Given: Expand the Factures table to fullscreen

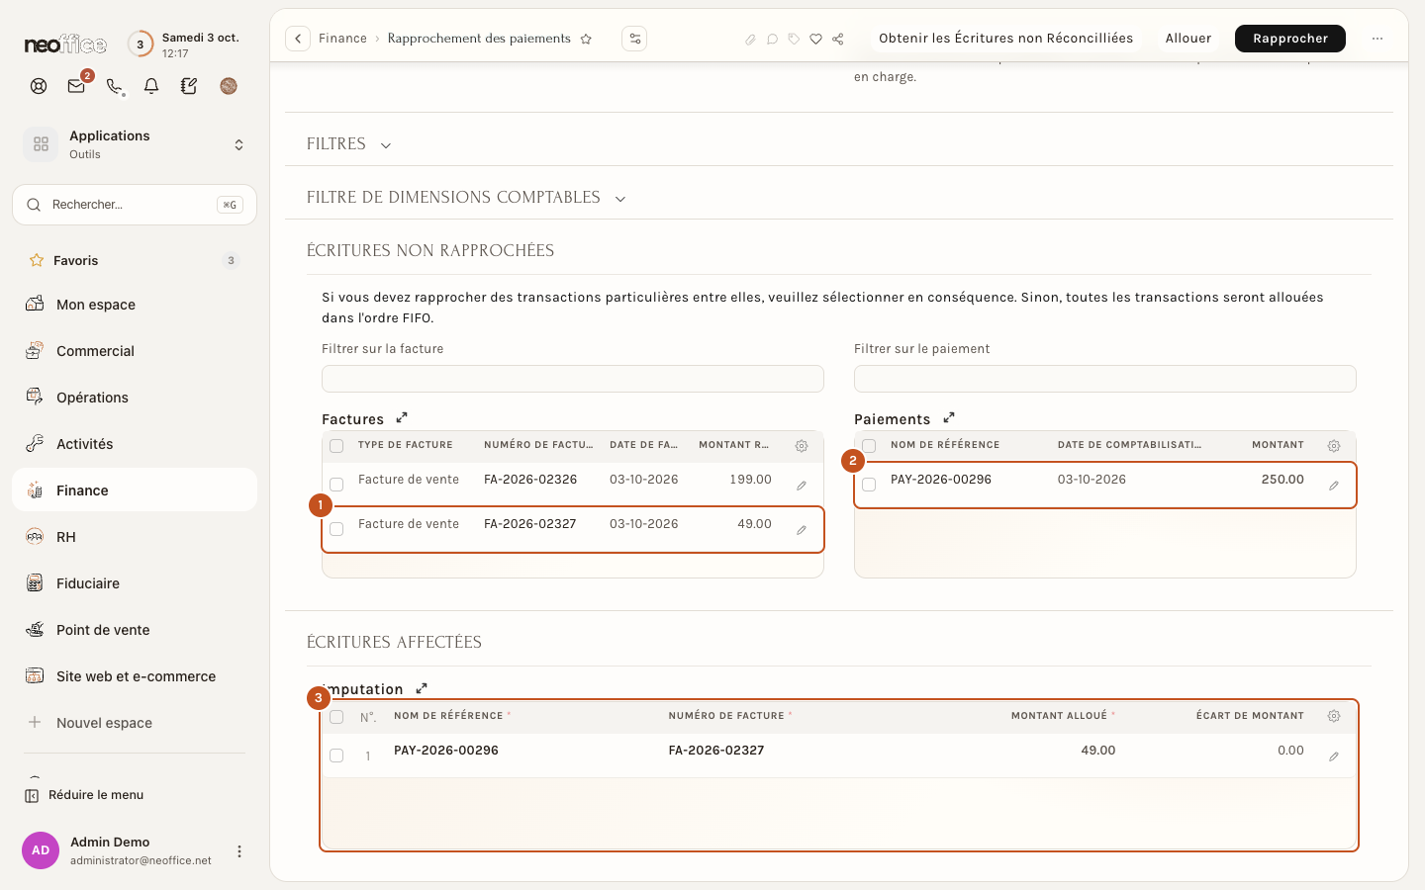Looking at the screenshot, I should (402, 418).
